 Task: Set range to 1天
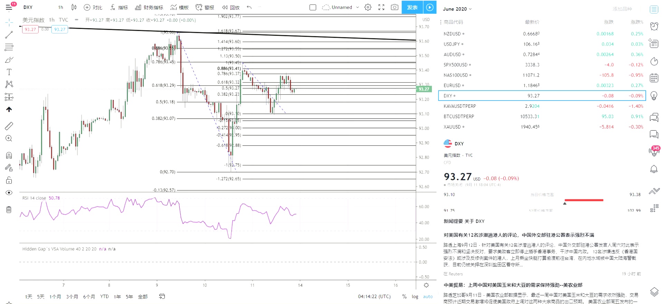tap(29, 296)
